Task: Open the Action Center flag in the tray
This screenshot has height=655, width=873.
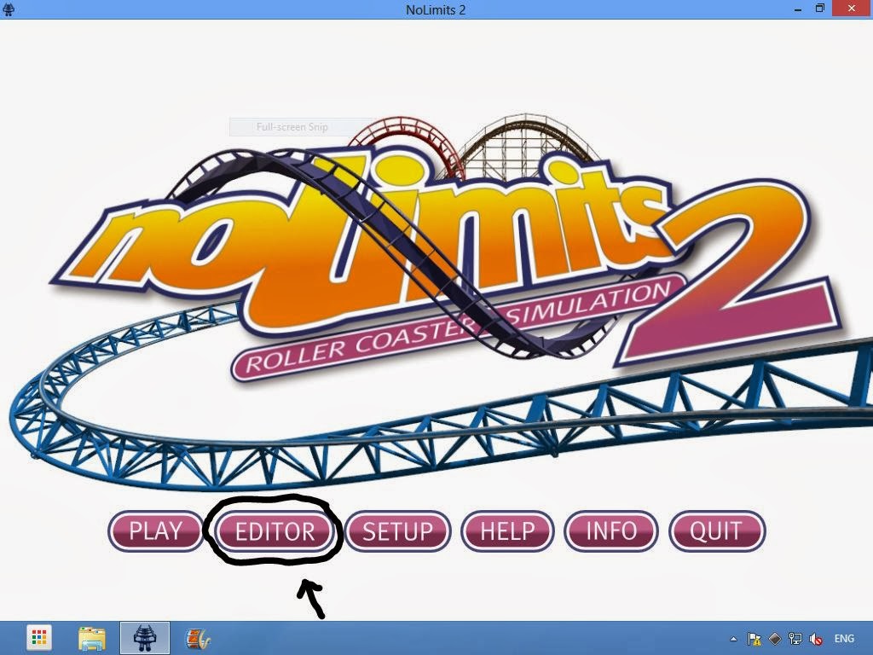Action: 754,638
